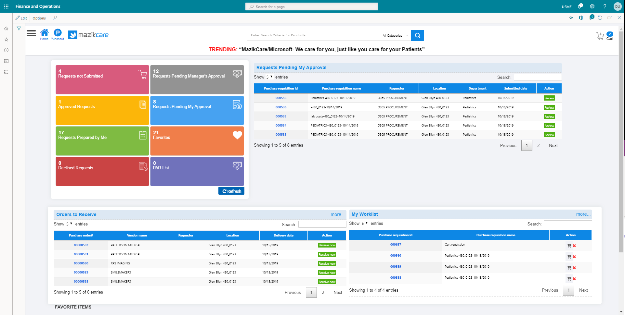The image size is (625, 315).
Task: Click the Favorites orange tile
Action: (x=197, y=141)
